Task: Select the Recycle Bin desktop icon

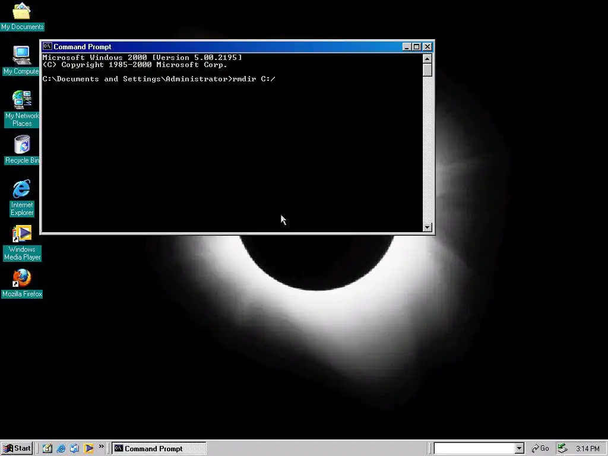Action: [22, 150]
